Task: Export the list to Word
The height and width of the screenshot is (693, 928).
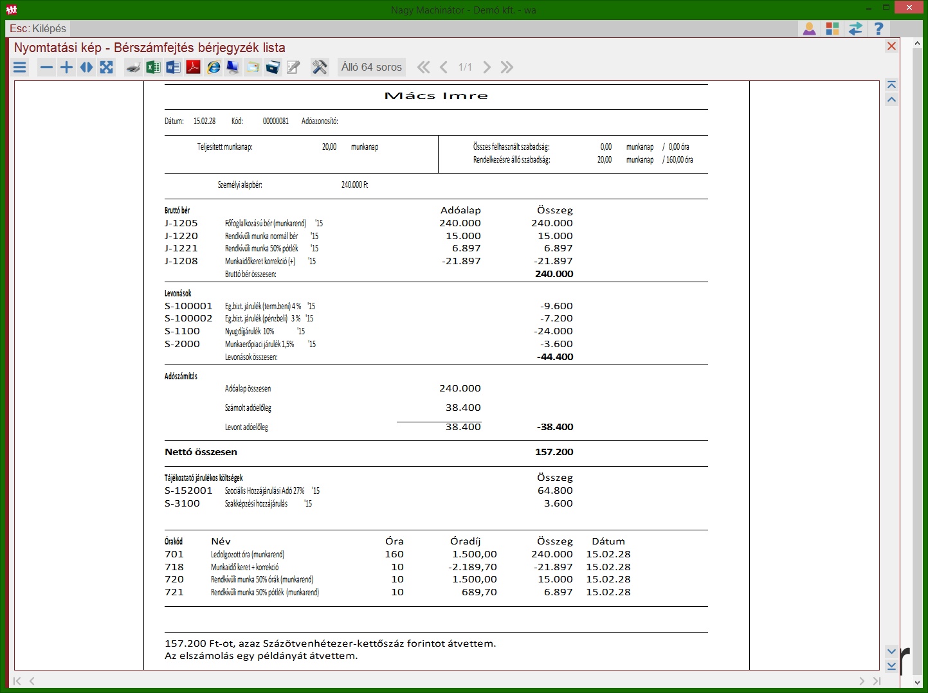Action: tap(173, 67)
